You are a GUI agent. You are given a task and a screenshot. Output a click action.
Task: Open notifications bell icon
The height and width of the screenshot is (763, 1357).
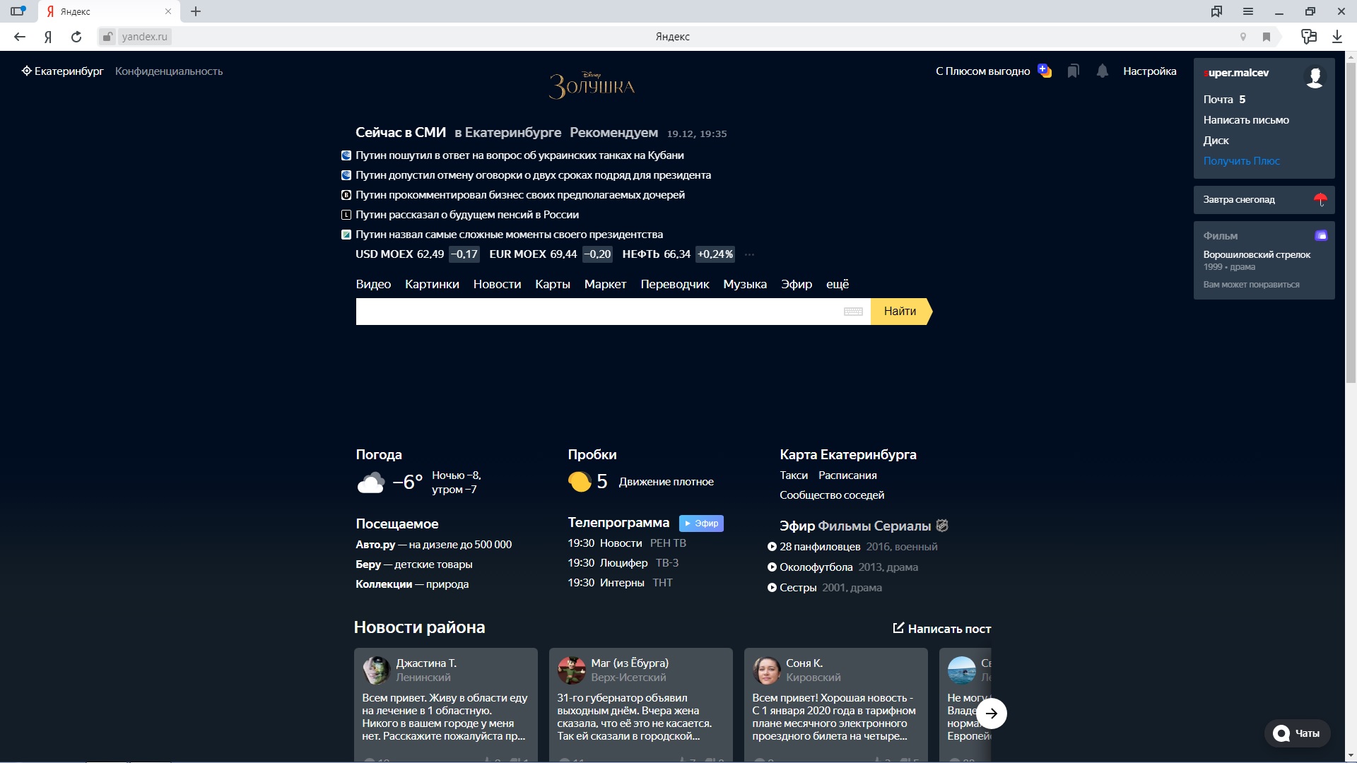click(x=1102, y=71)
